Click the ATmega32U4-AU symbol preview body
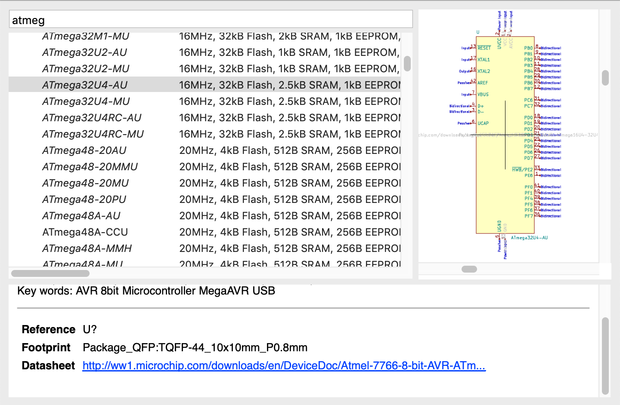 [x=505, y=135]
